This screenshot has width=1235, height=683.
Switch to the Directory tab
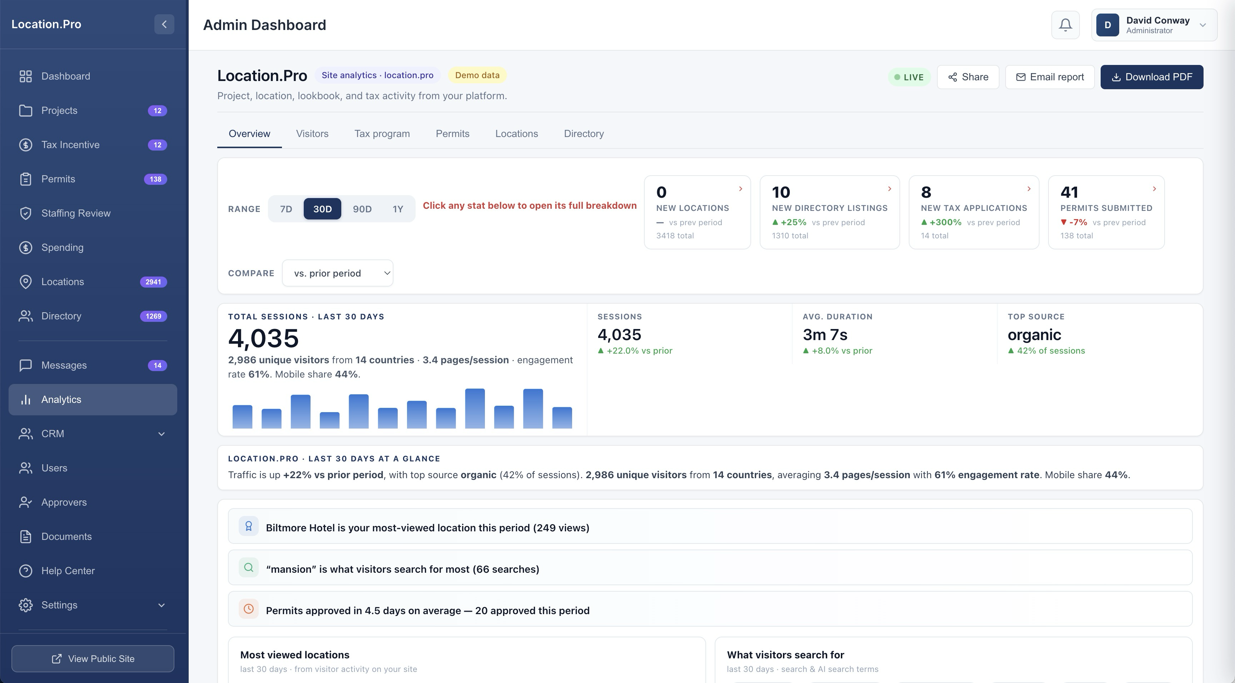584,133
